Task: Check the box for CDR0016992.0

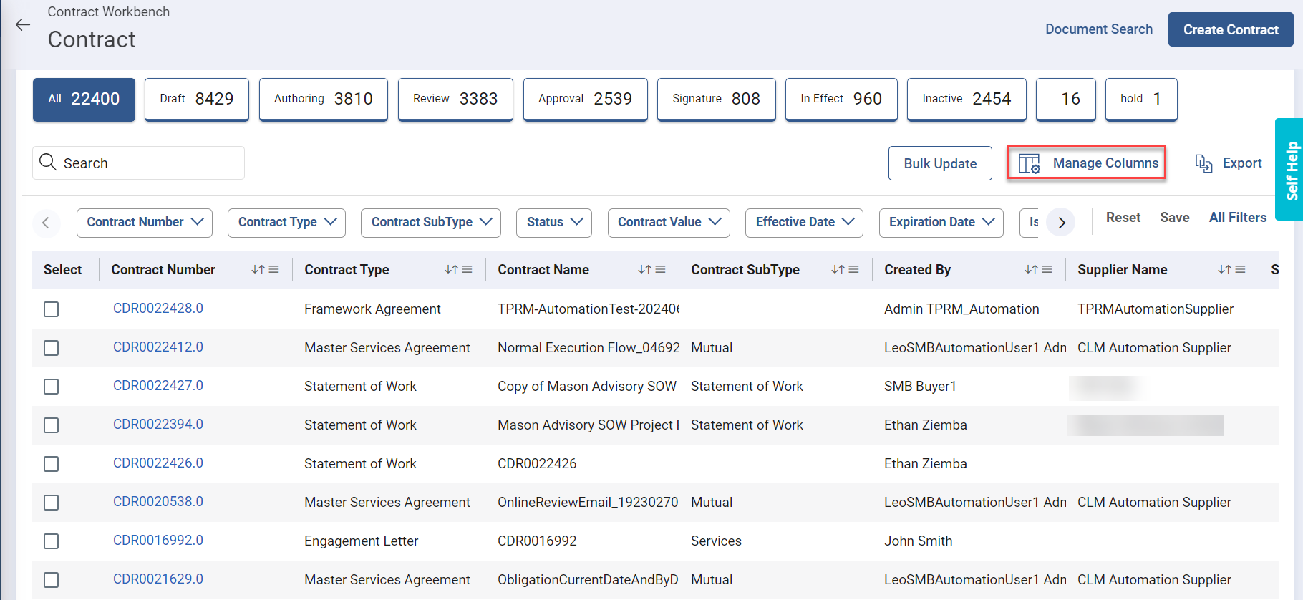Action: pos(52,541)
